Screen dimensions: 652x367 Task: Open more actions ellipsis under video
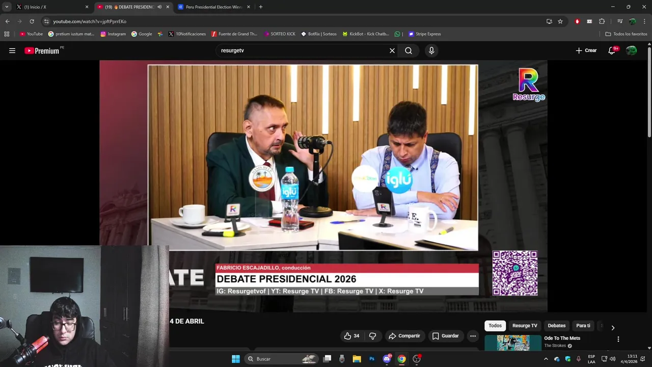473,336
